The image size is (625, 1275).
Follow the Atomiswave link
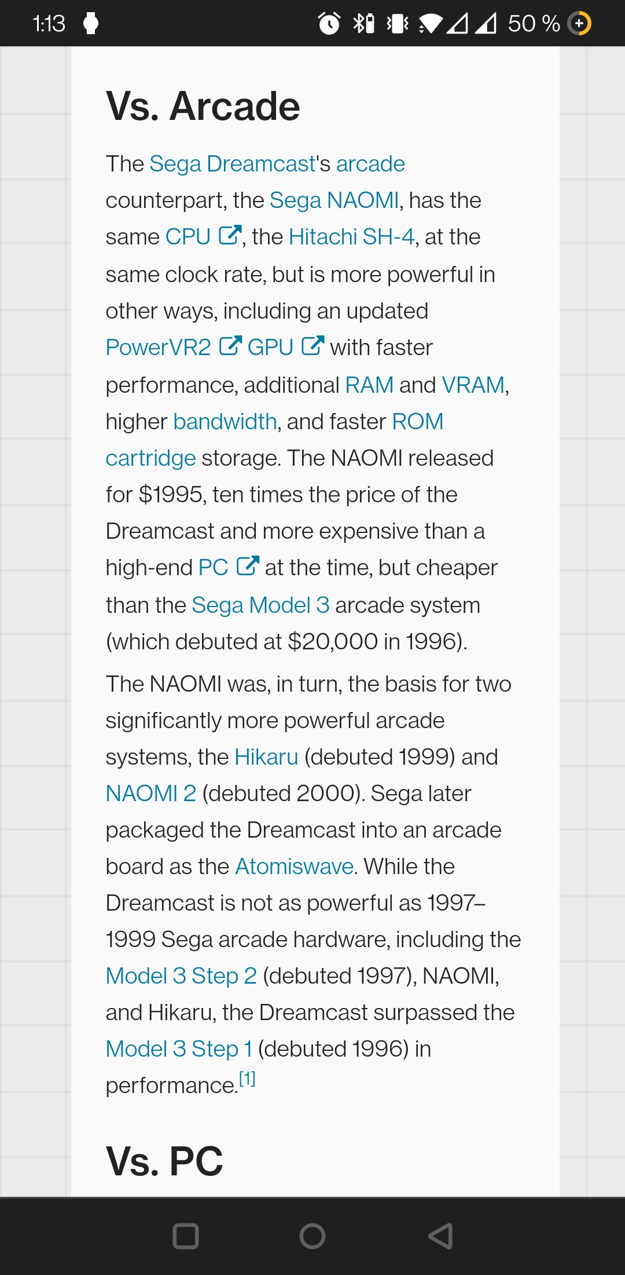pos(295,867)
